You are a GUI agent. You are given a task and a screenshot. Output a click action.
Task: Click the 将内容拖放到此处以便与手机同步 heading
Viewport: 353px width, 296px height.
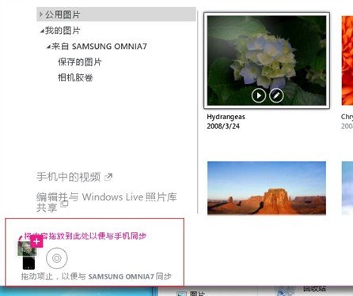(85, 236)
